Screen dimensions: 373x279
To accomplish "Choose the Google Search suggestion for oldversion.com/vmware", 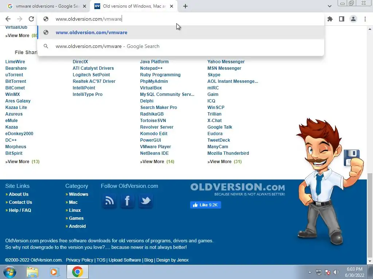I will tap(181, 46).
